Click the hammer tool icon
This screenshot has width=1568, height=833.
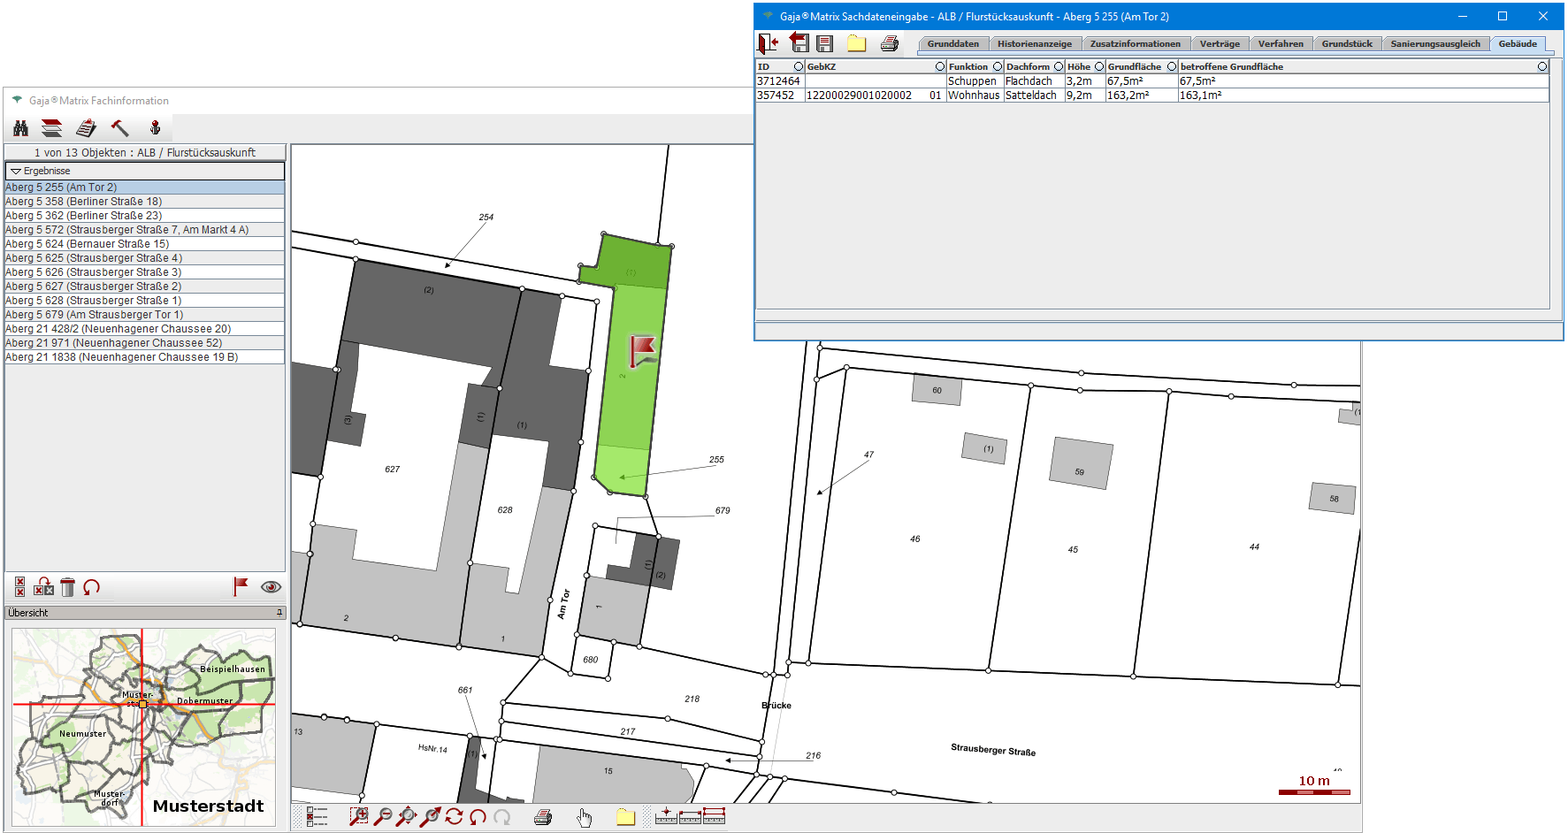point(119,128)
